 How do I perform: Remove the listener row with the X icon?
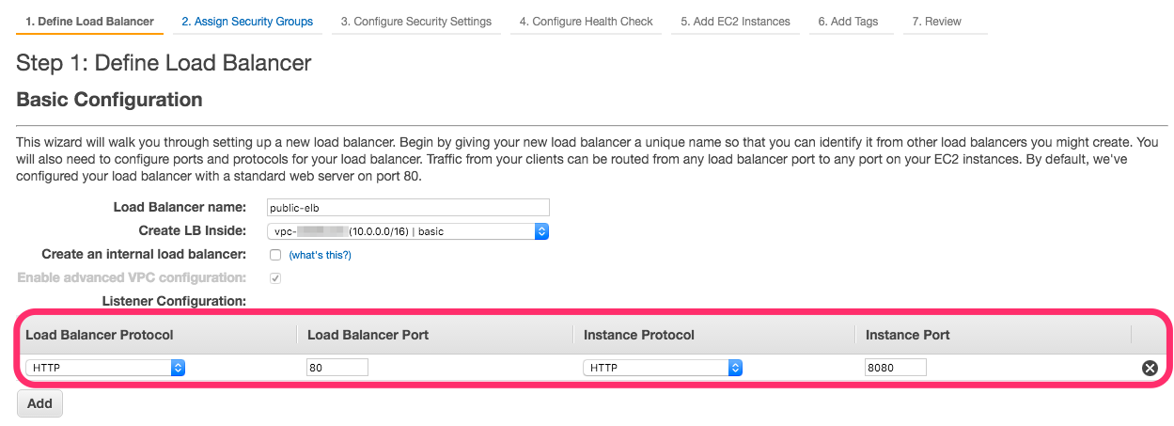[x=1149, y=368]
